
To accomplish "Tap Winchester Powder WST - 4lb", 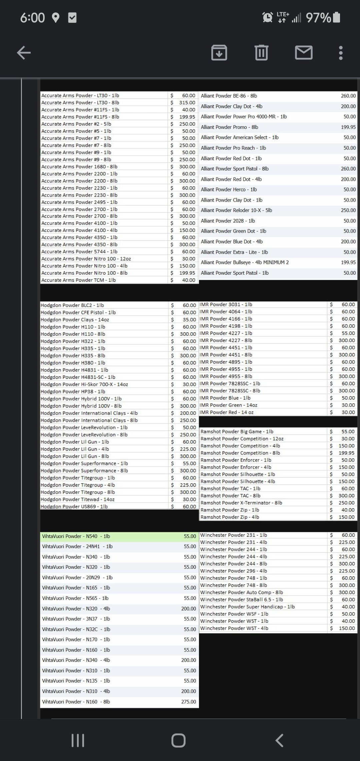I will pyautogui.click(x=234, y=628).
